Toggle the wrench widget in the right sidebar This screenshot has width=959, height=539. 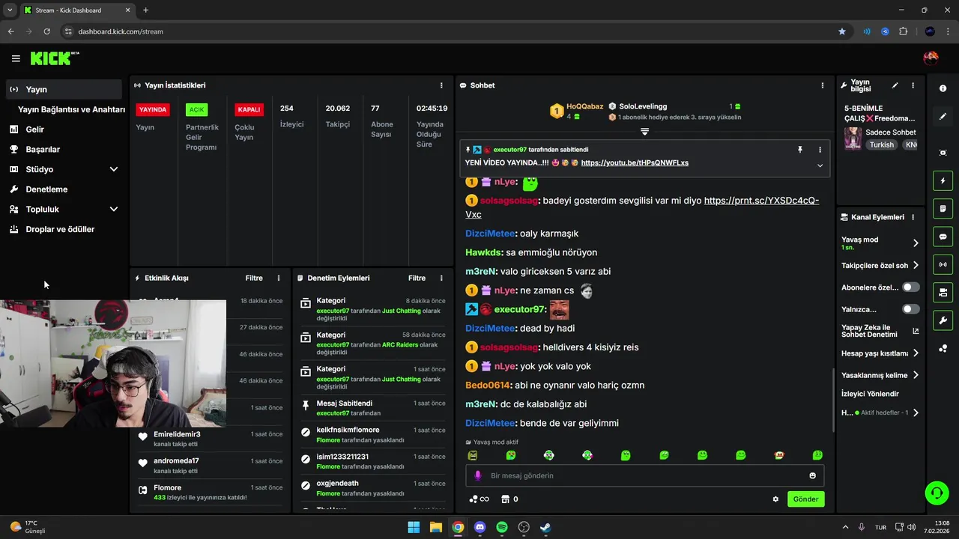pos(943,320)
